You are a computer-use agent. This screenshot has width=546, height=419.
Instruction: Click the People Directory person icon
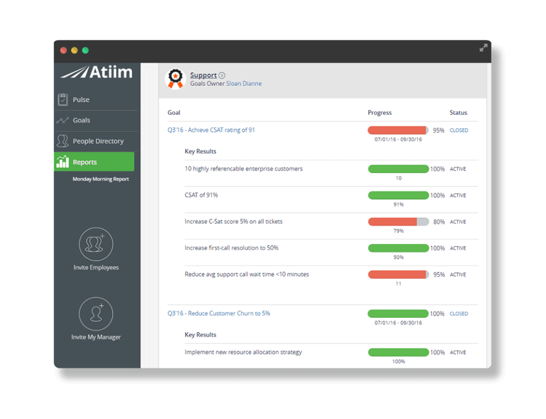click(63, 141)
